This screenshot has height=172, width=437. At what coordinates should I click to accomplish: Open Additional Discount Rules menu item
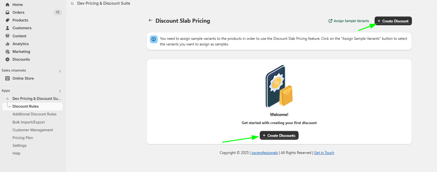pos(34,114)
